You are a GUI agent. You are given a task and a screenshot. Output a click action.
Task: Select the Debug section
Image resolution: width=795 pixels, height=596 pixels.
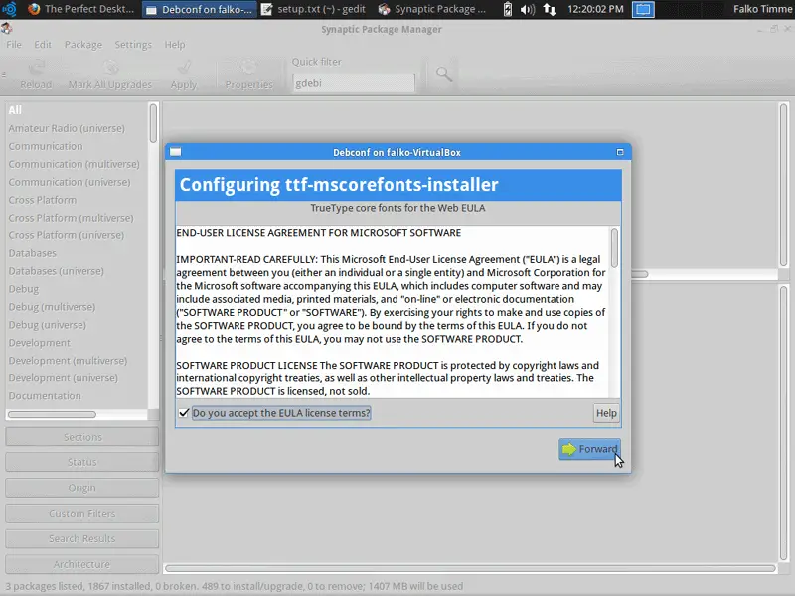23,289
